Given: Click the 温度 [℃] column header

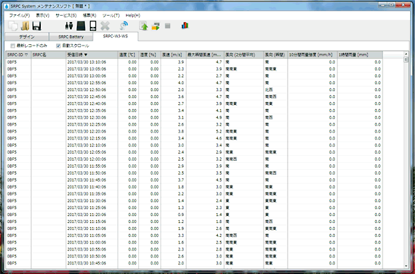Looking at the screenshot, I should coord(128,55).
